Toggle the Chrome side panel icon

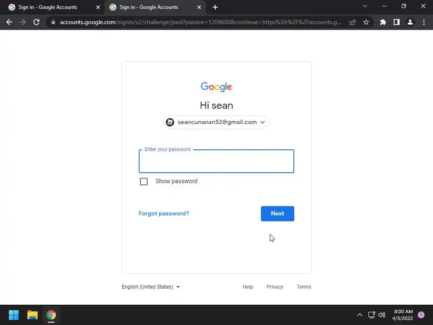pyautogui.click(x=397, y=22)
